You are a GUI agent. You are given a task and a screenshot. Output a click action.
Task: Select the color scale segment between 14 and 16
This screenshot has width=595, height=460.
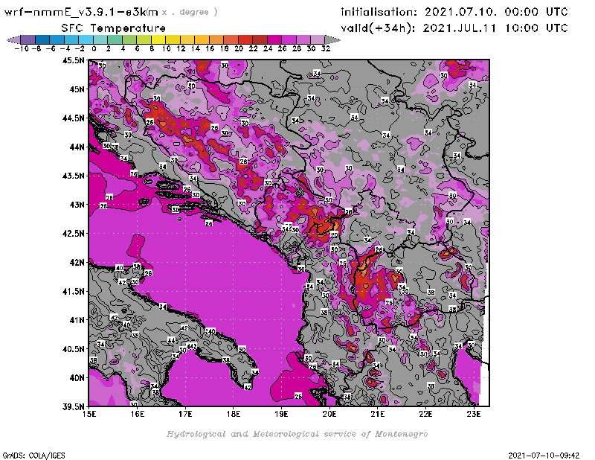click(x=202, y=39)
